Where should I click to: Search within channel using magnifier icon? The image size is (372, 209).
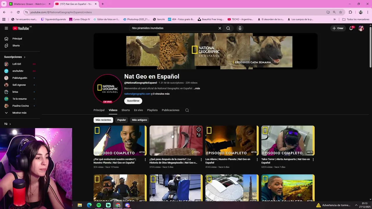click(187, 110)
